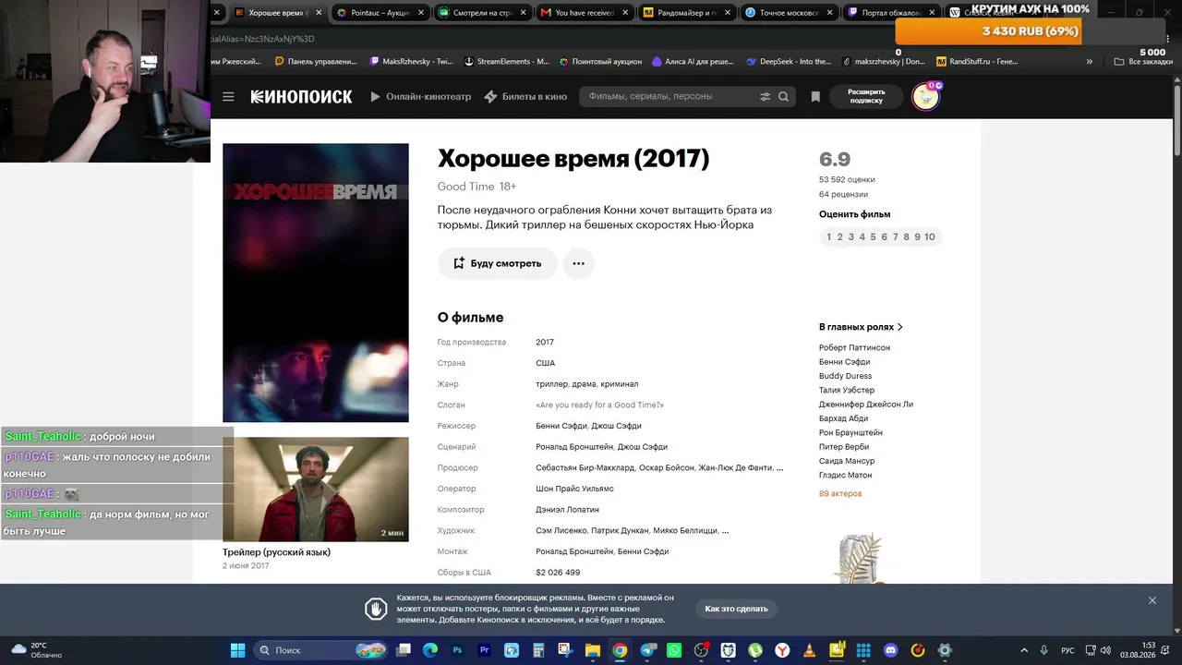The image size is (1182, 665).
Task: Expand the 'В главных ролях' cast list
Action: click(862, 327)
